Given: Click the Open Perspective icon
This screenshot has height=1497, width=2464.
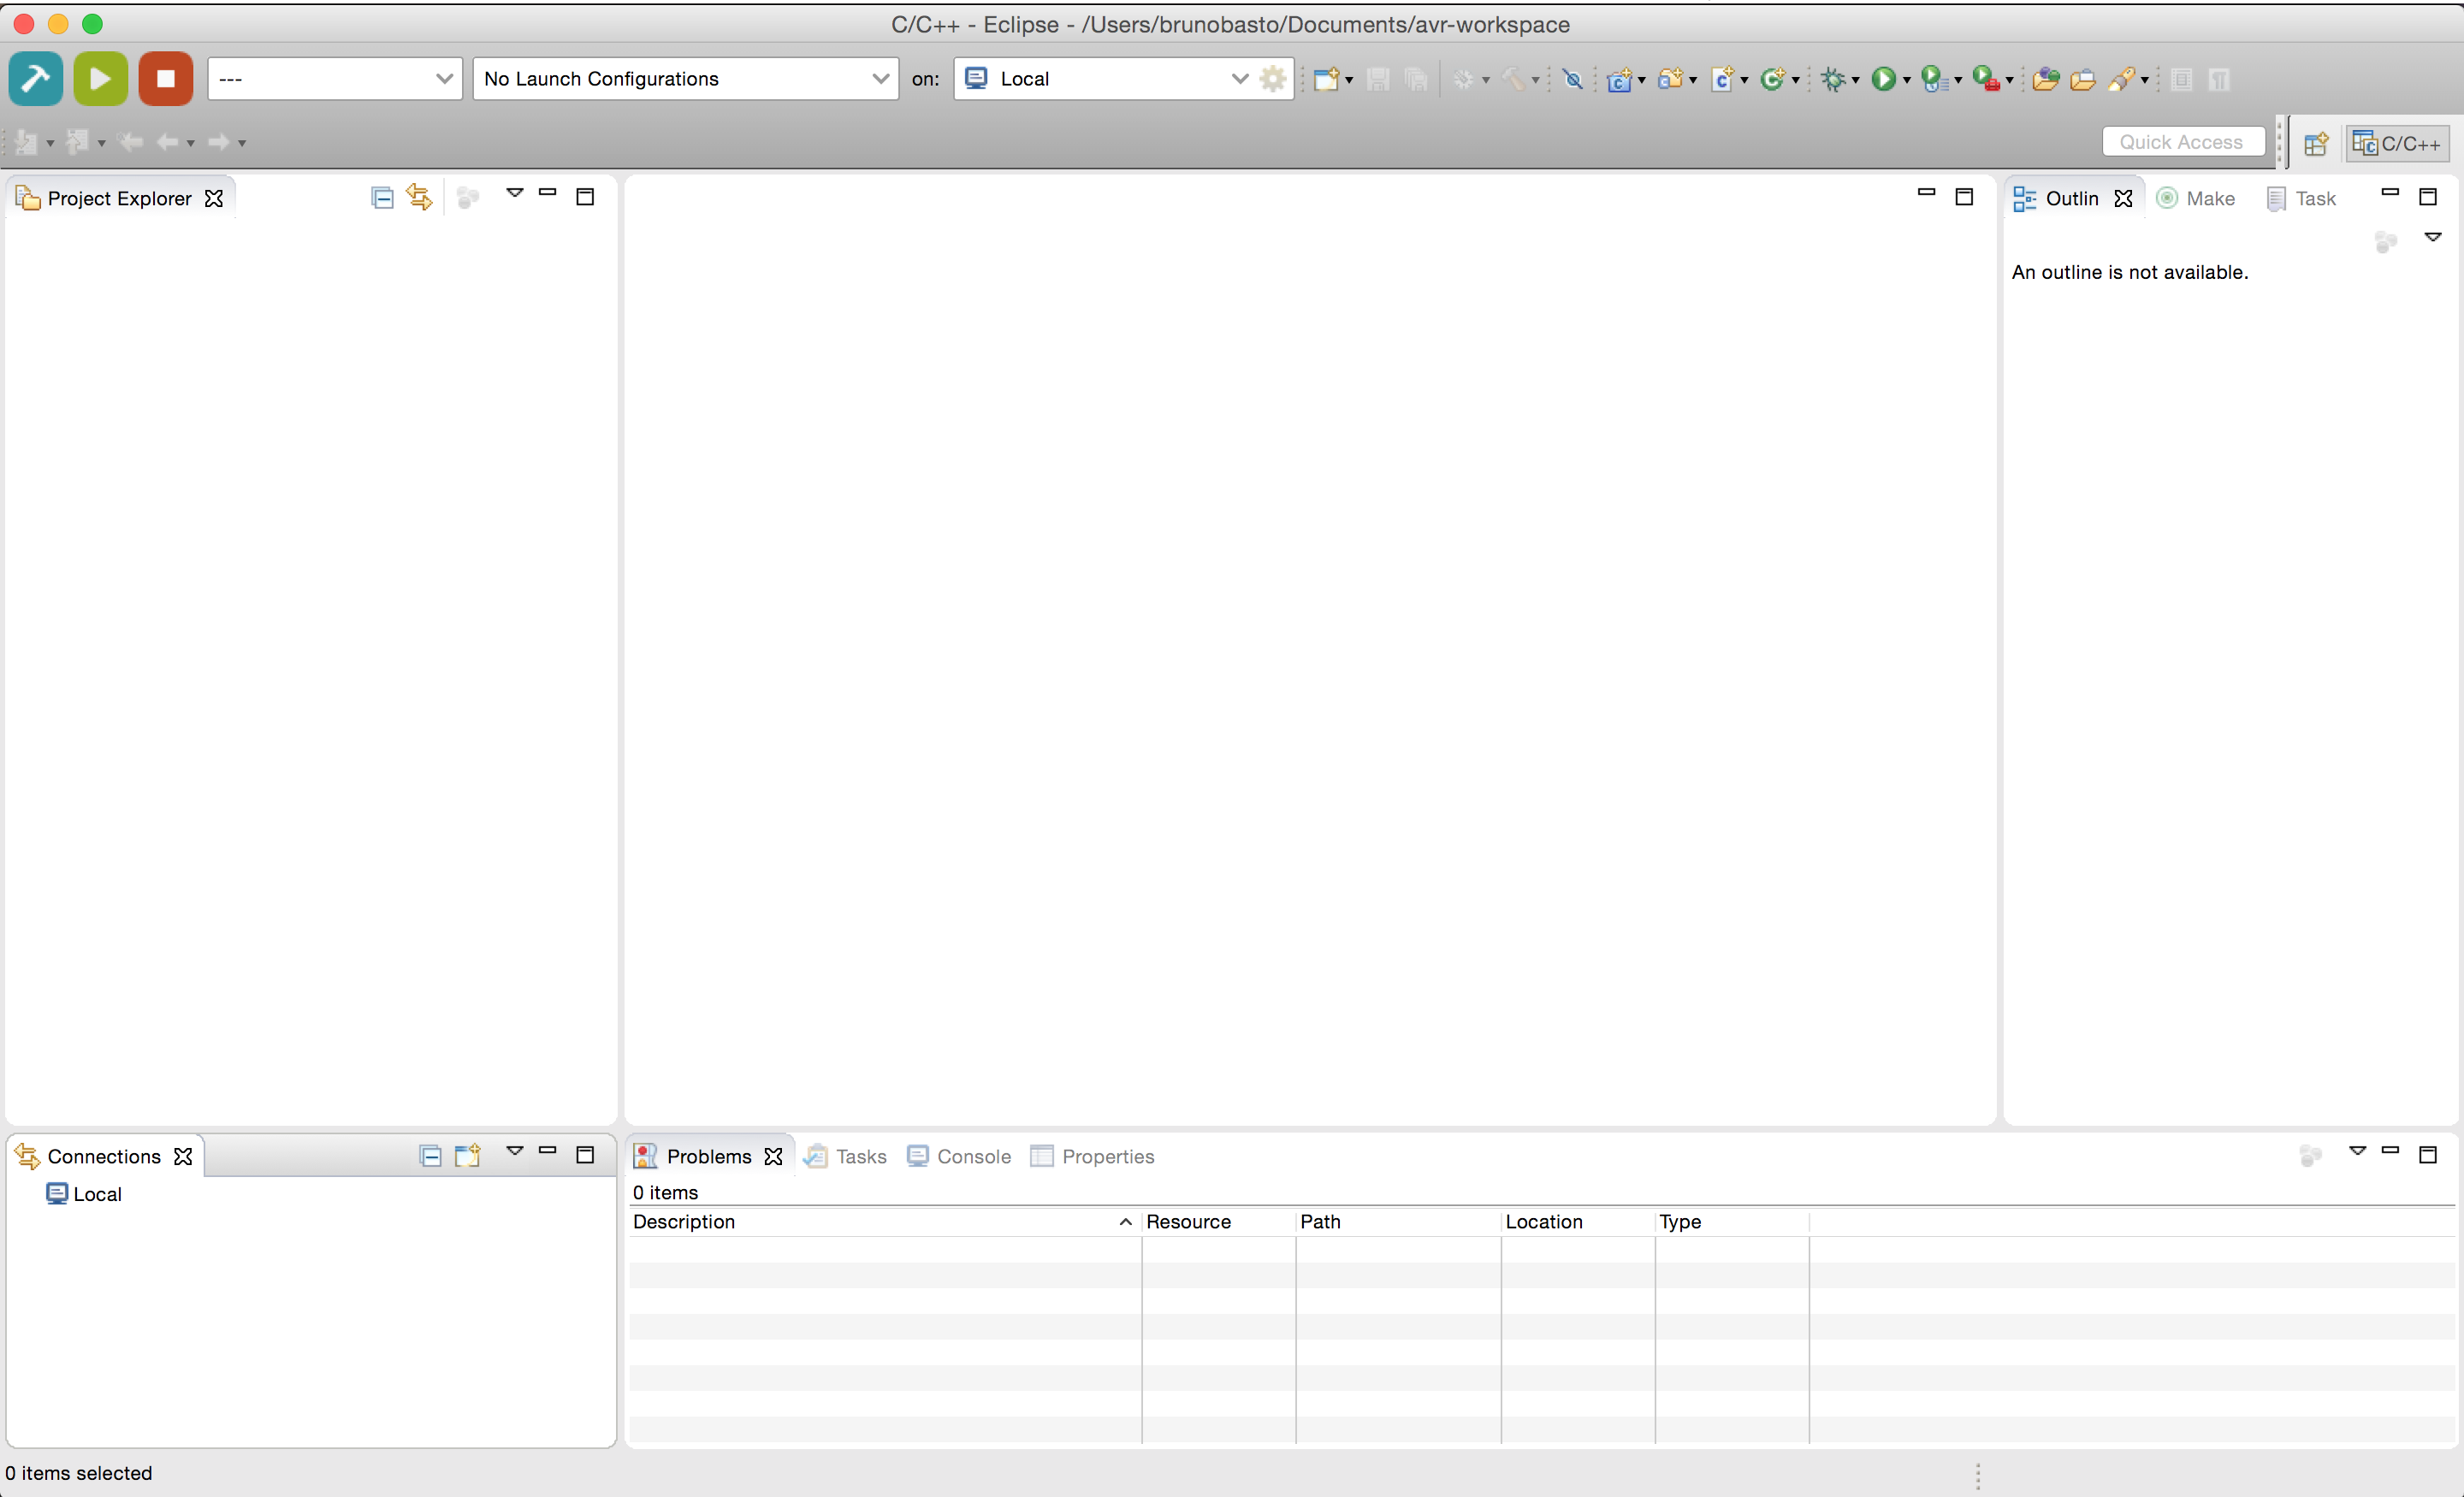Looking at the screenshot, I should coord(2317,143).
